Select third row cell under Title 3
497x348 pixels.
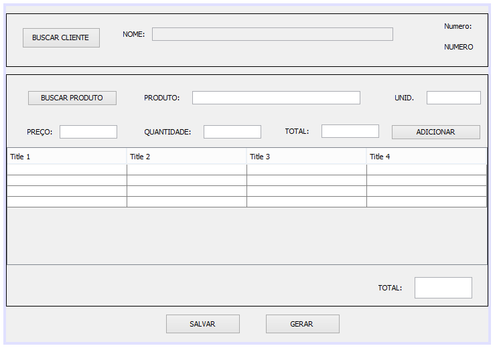coord(306,191)
